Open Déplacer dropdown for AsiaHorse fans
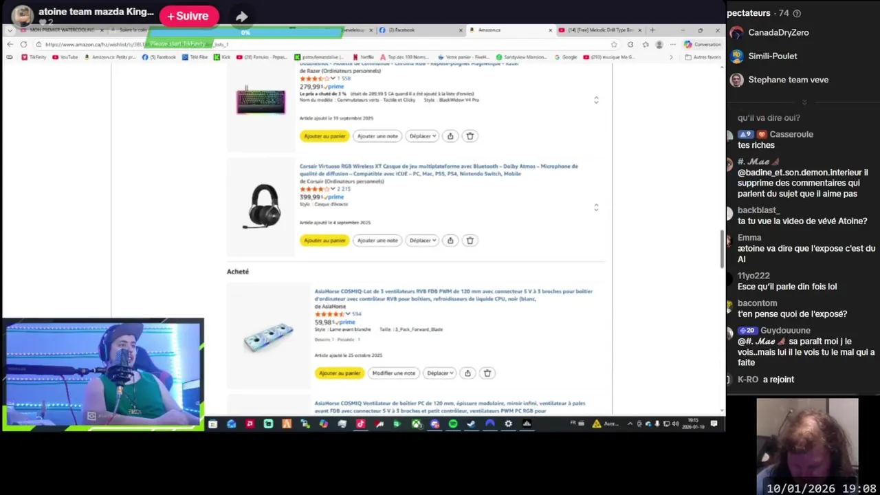Image resolution: width=880 pixels, height=495 pixels. click(439, 373)
